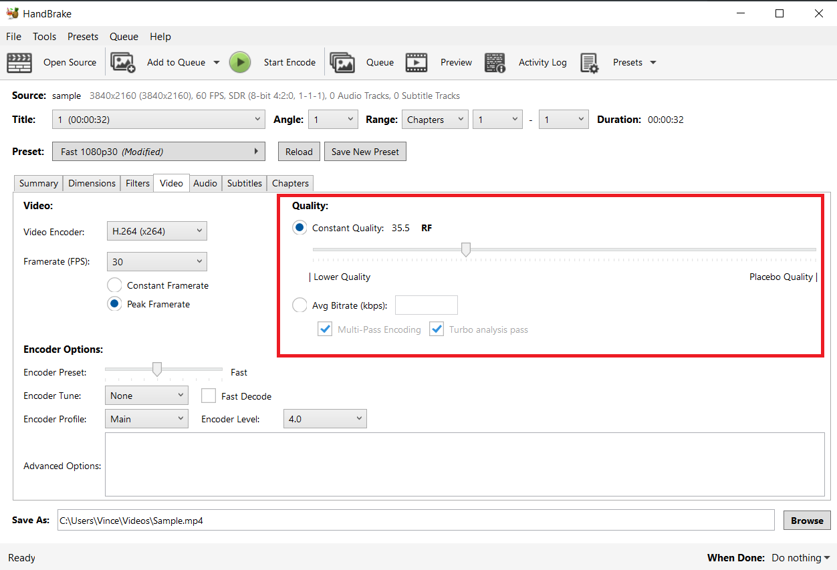Open the Queue panel icon
837x570 pixels.
coord(342,61)
